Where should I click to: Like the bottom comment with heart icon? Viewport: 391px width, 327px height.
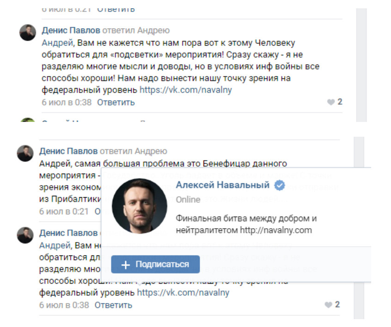pos(328,304)
